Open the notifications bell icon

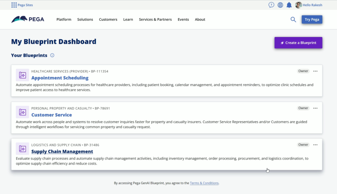(289, 5)
